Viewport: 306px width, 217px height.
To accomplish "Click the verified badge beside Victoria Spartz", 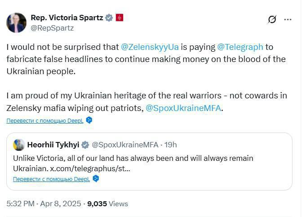I will click(x=109, y=18).
